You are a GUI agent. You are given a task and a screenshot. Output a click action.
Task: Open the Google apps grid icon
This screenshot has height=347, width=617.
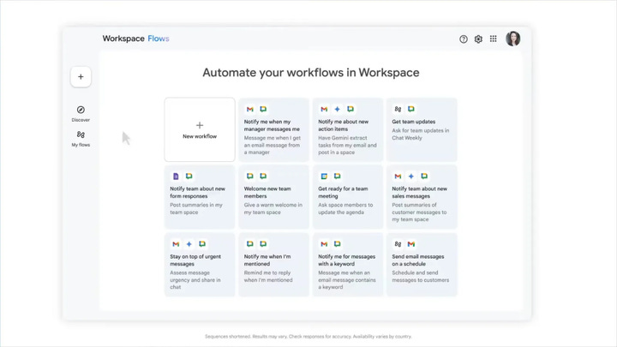pyautogui.click(x=493, y=39)
